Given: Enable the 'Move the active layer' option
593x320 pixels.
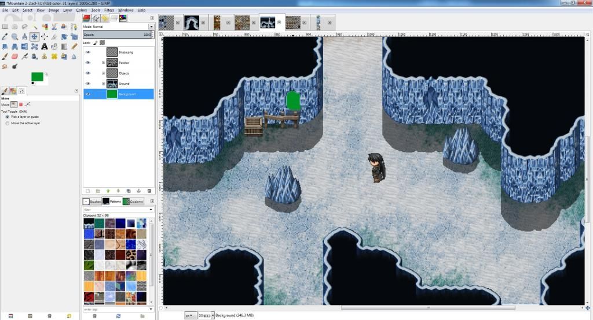Looking at the screenshot, I should pos(6,123).
